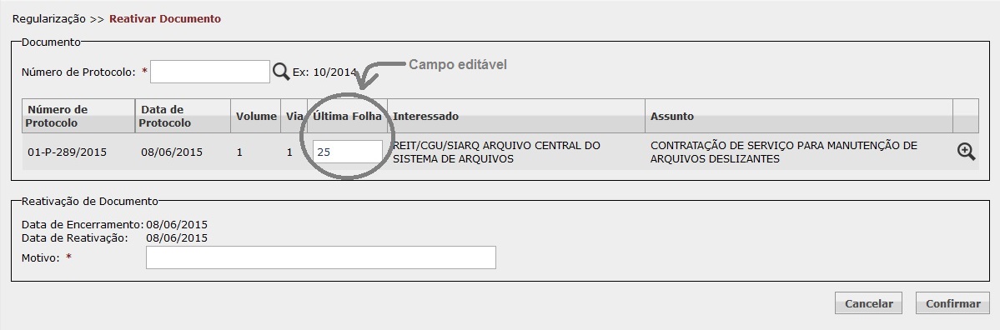Select the CONTRATAÇÃO DE SERVIÇO assunto cell
The width and height of the screenshot is (1000, 330).
click(784, 152)
